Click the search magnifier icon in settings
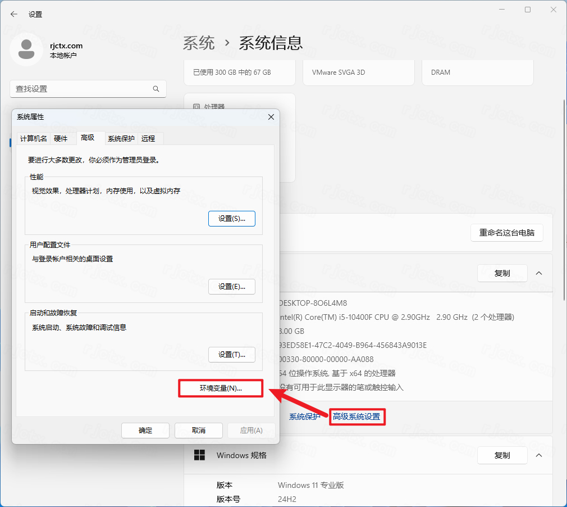The height and width of the screenshot is (507, 567). [156, 89]
